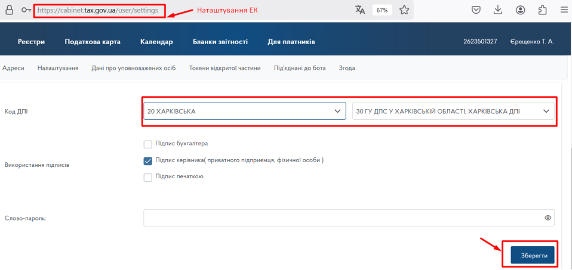Click the saved password key icon

[26, 10]
